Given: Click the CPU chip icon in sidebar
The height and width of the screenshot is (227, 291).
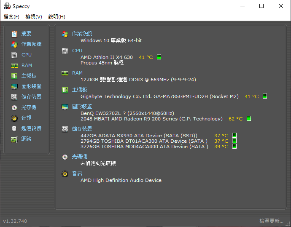Looking at the screenshot, I should (x=14, y=55).
